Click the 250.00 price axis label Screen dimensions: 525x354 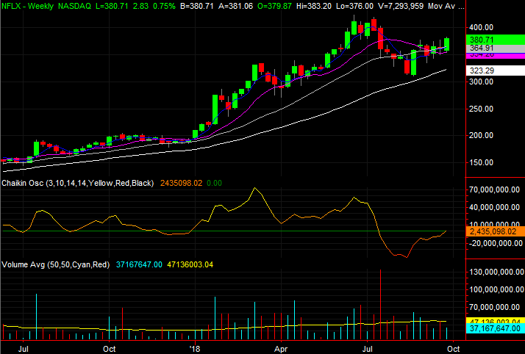tap(481, 109)
